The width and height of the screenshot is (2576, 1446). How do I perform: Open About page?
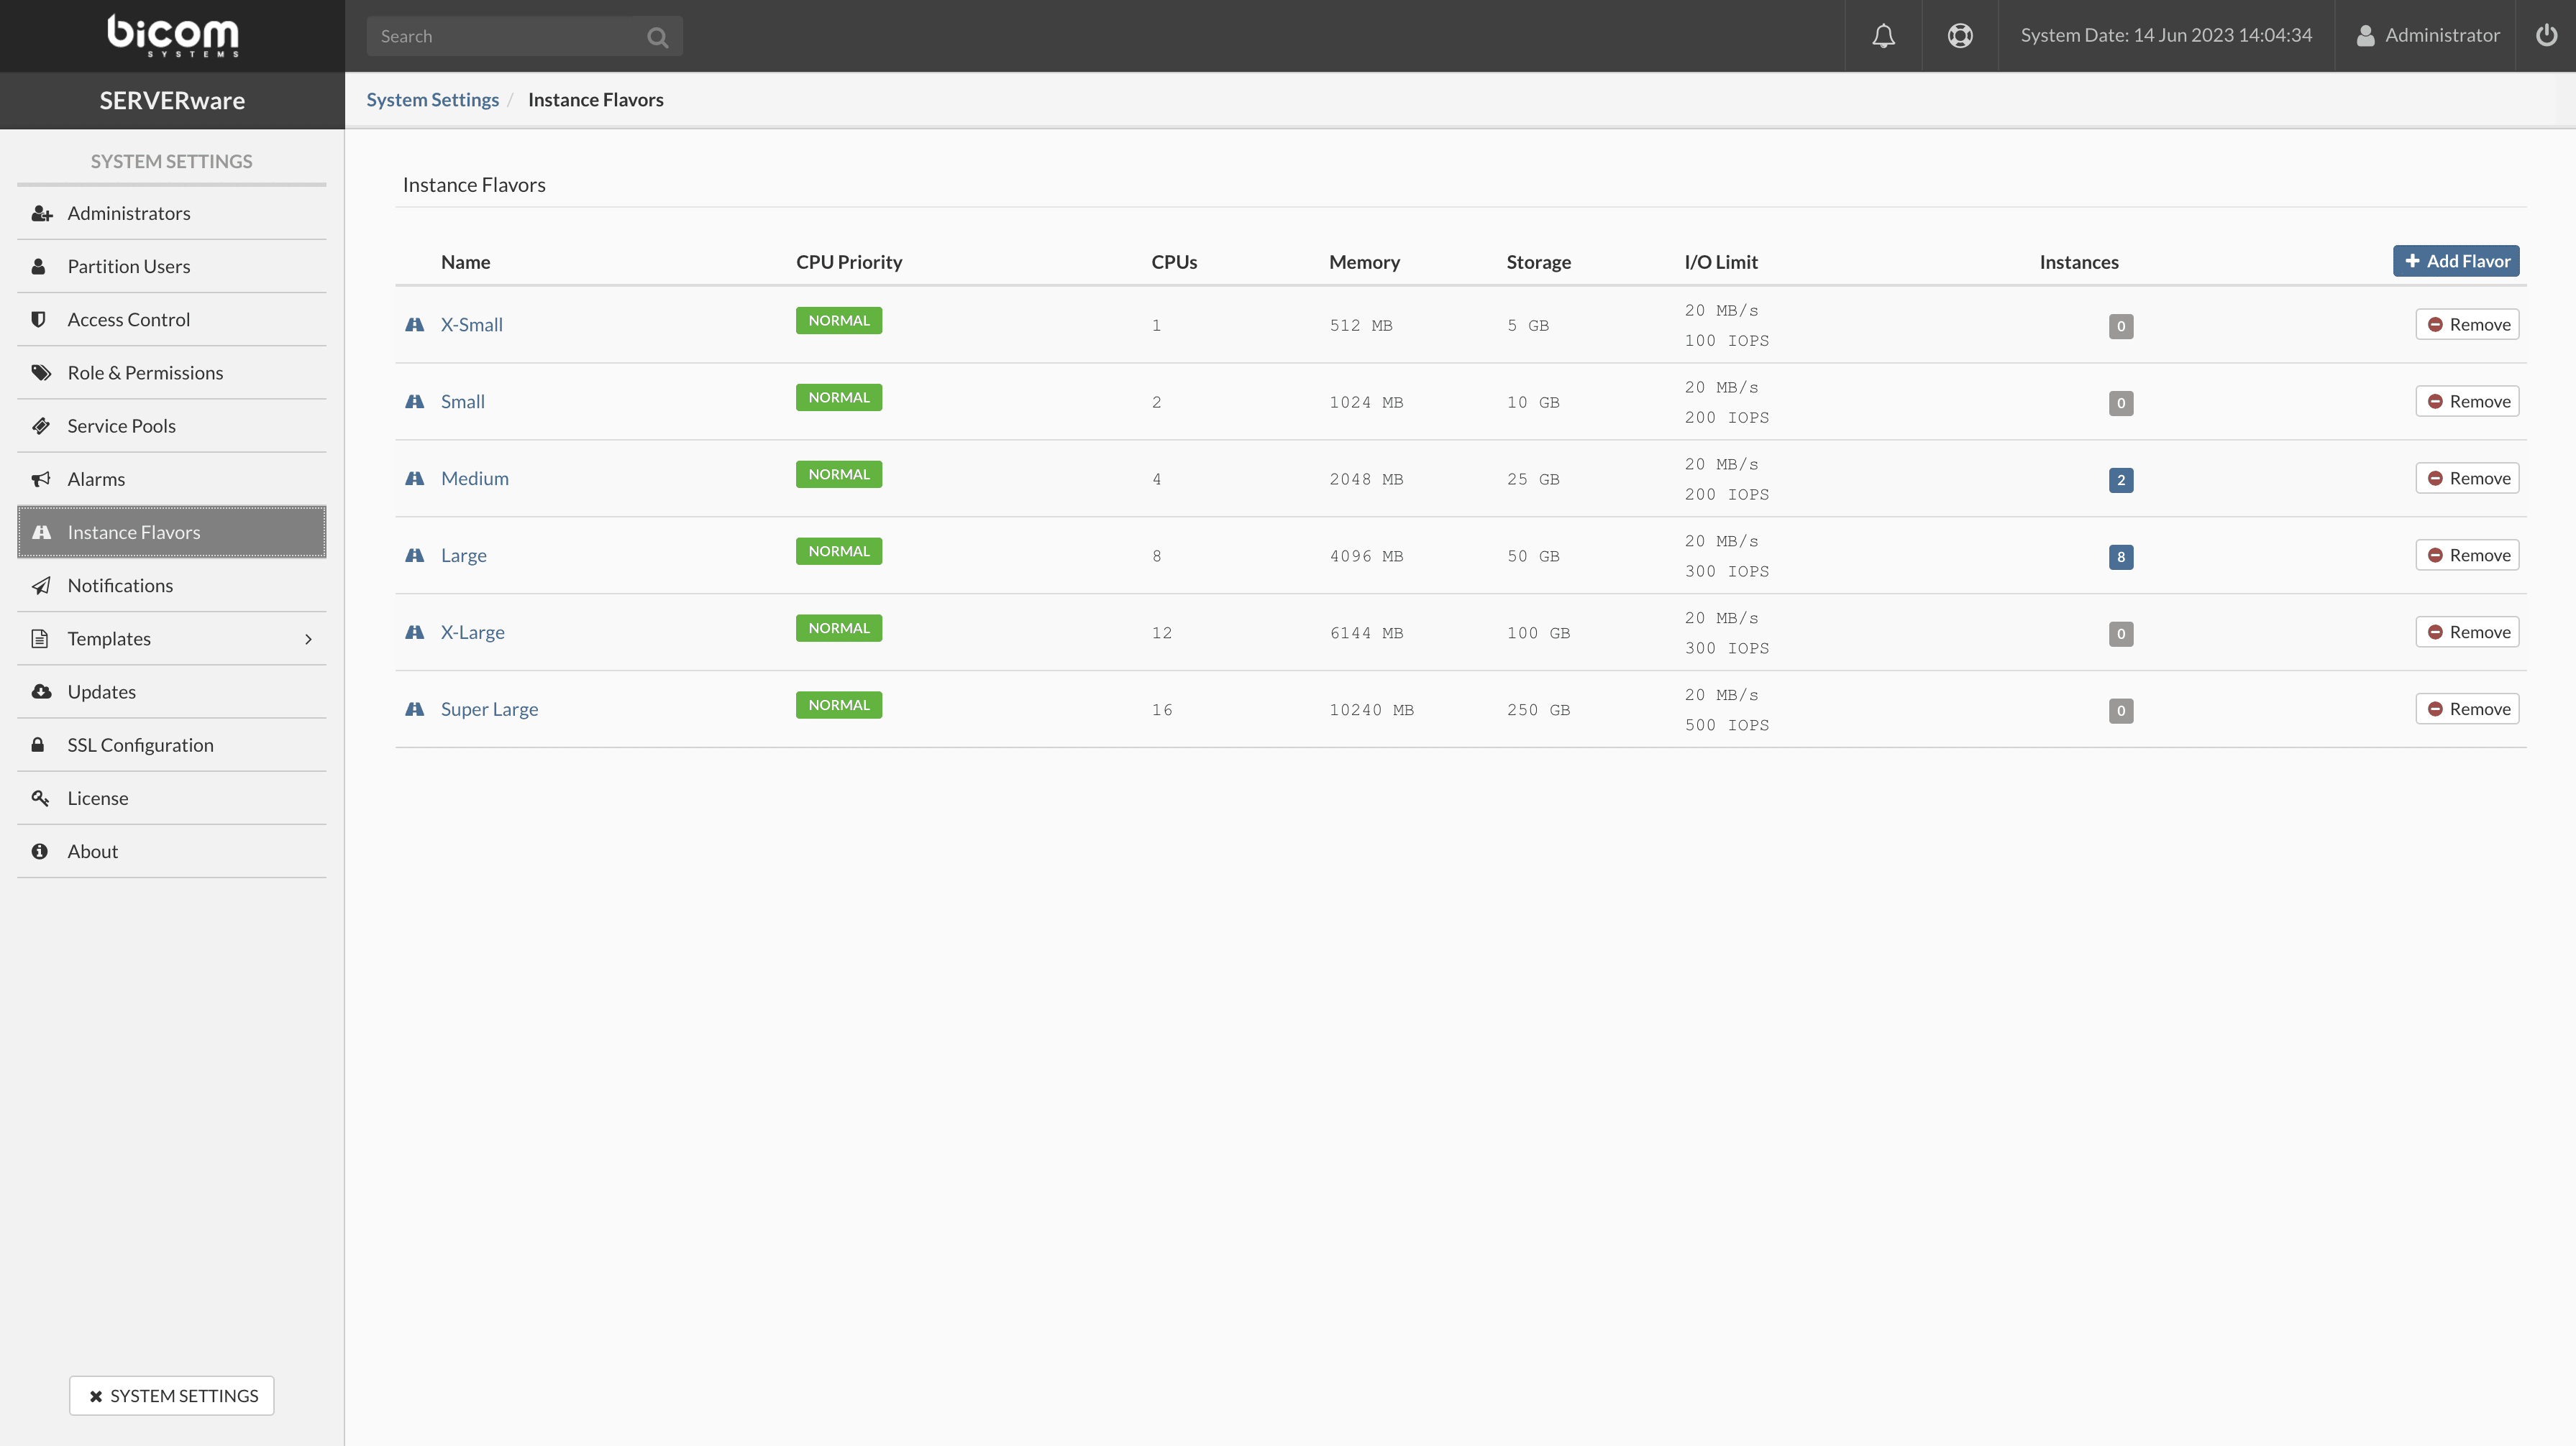pyautogui.click(x=172, y=852)
